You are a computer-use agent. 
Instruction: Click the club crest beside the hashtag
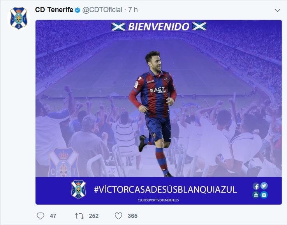[78, 189]
